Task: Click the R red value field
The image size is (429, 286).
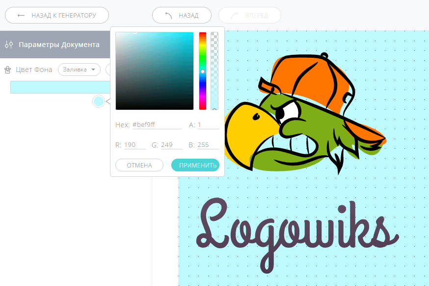Action: (134, 145)
